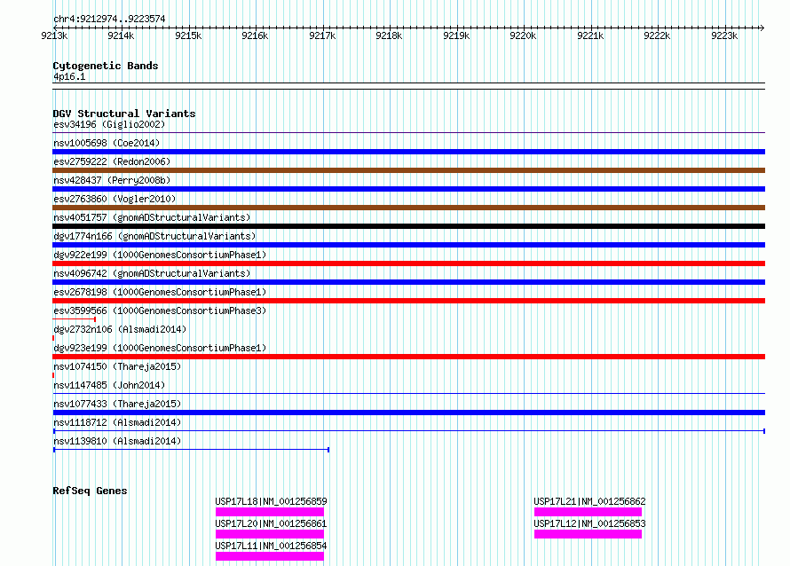Click the USP17L18|NM_001256859 gene label
The image size is (790, 566).
[271, 501]
